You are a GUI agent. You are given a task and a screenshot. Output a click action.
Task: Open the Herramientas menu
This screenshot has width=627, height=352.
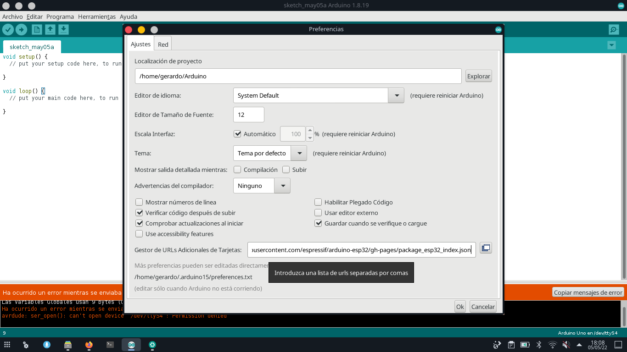[97, 16]
